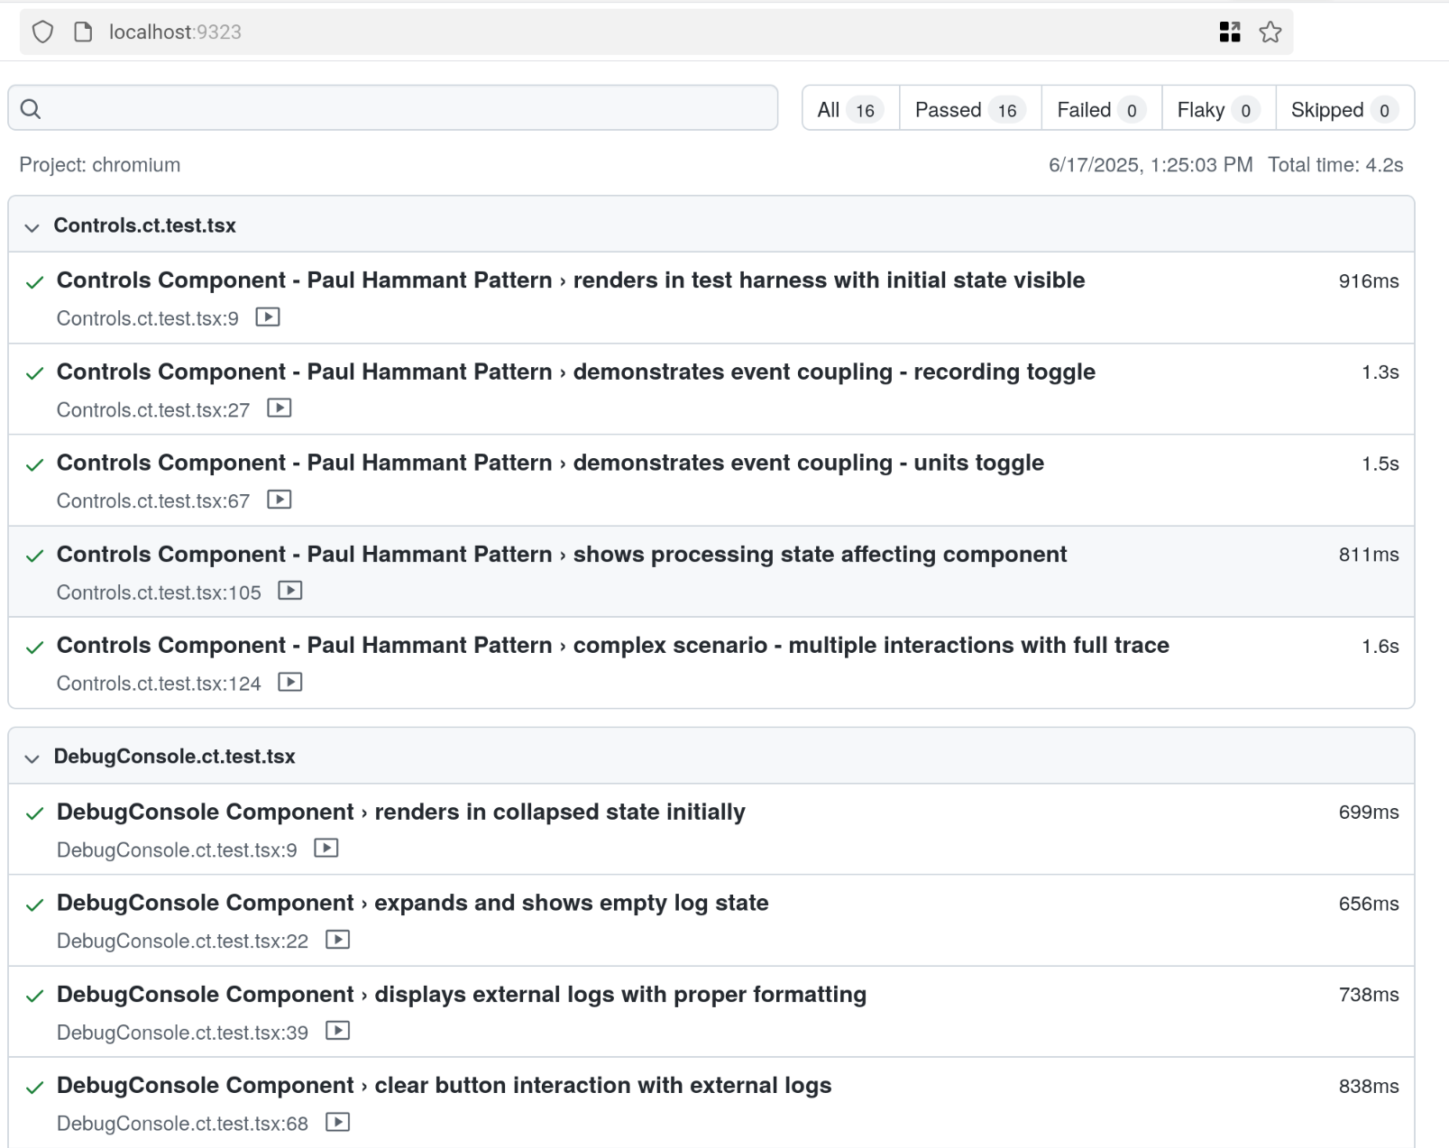Click the 1.6s duration value
This screenshot has height=1148, width=1449.
[1380, 647]
